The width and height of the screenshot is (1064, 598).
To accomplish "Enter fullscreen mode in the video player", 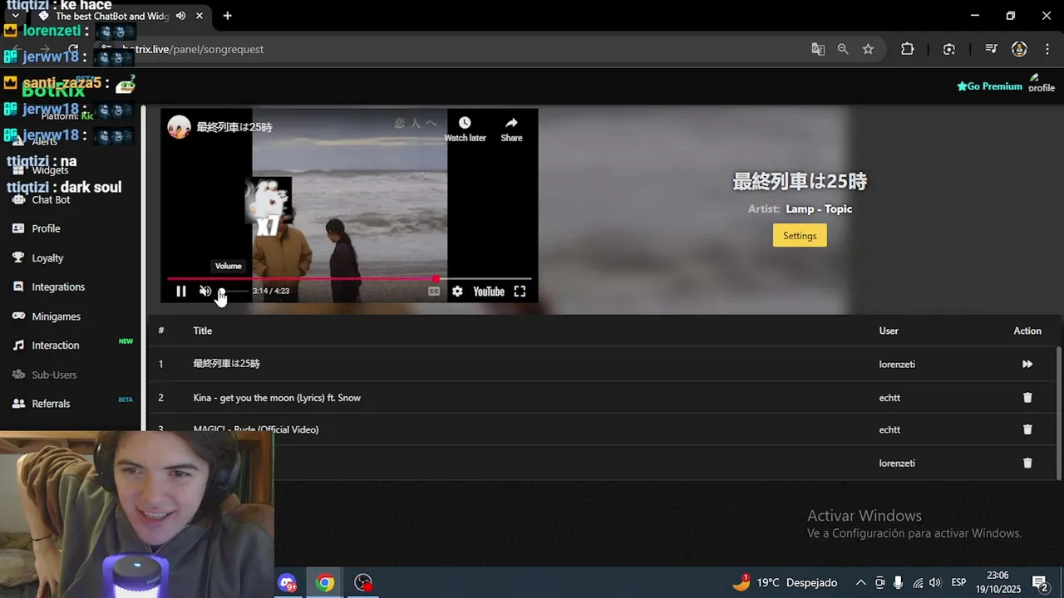I will tap(520, 292).
